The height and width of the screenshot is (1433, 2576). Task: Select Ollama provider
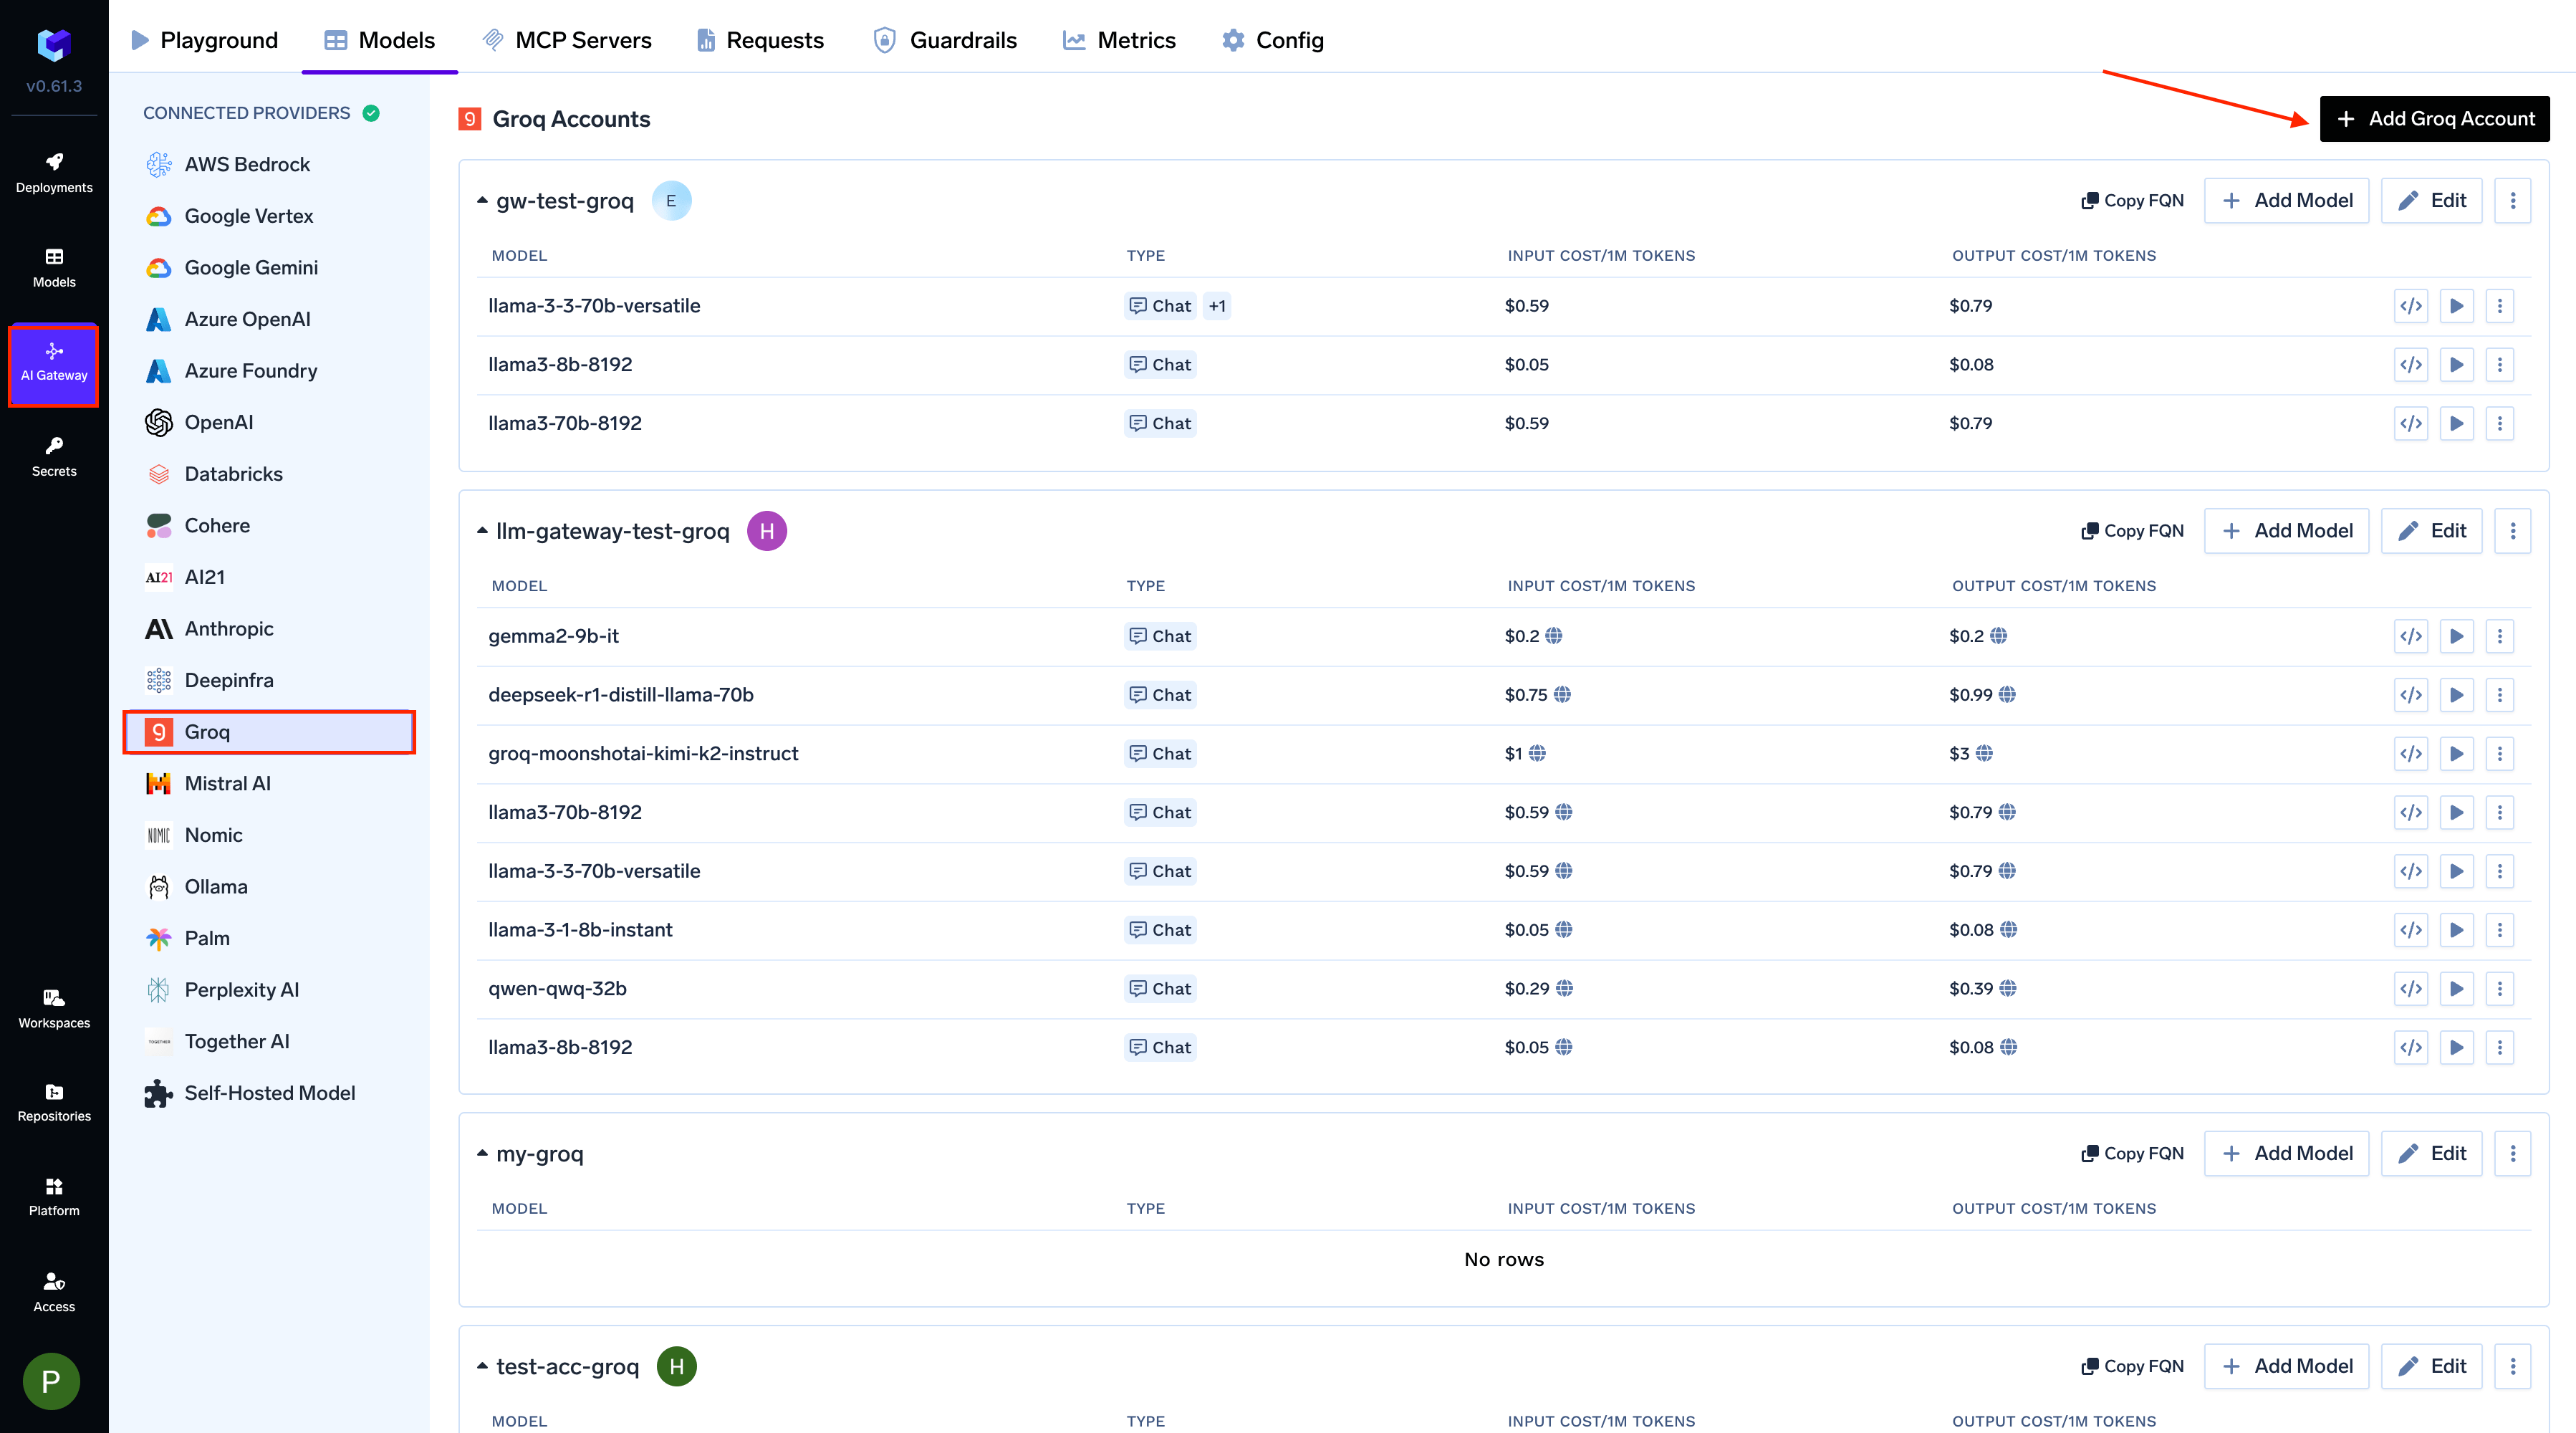(x=268, y=887)
